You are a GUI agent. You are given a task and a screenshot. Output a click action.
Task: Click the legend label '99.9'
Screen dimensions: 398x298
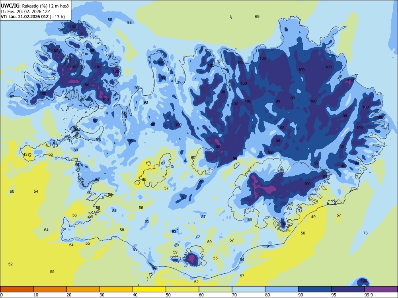pyautogui.click(x=369, y=295)
